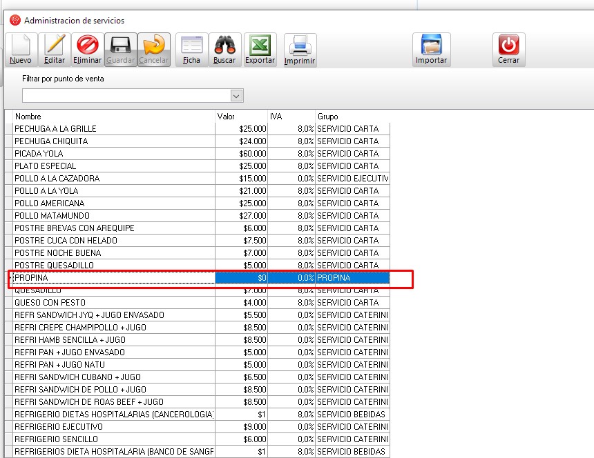Open the Ficha form view

(x=191, y=49)
